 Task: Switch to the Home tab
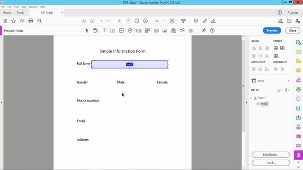(7, 13)
